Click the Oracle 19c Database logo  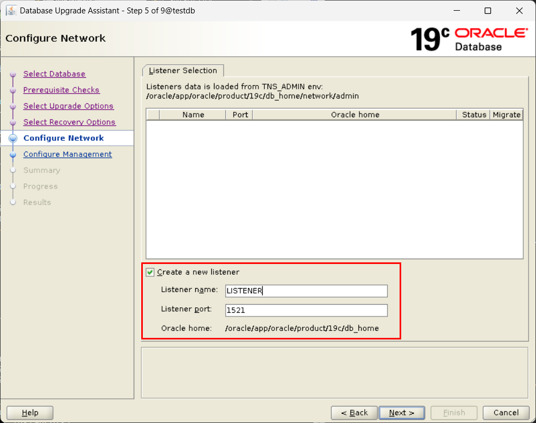pos(469,40)
